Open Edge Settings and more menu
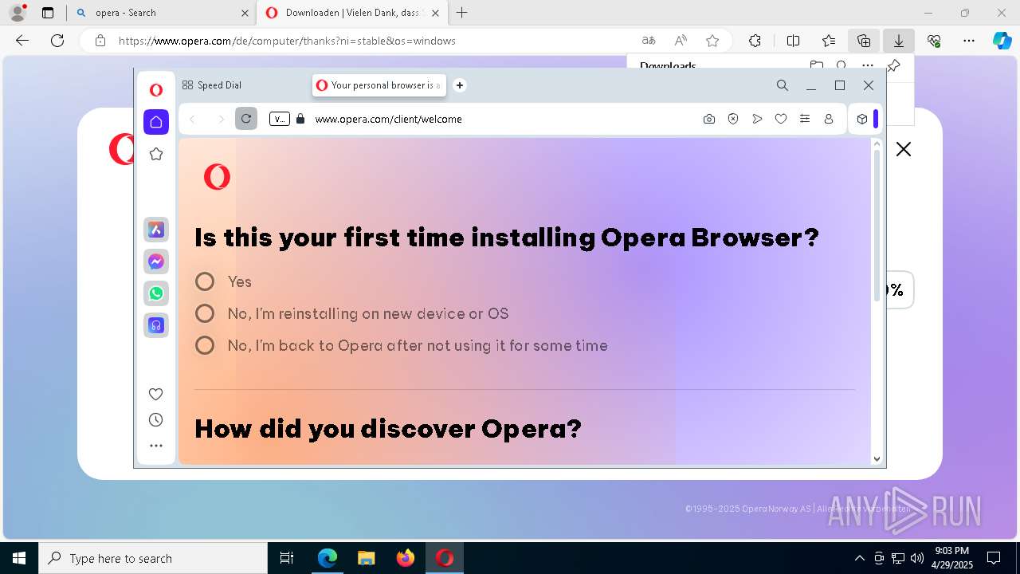The width and height of the screenshot is (1020, 574). pyautogui.click(x=969, y=41)
